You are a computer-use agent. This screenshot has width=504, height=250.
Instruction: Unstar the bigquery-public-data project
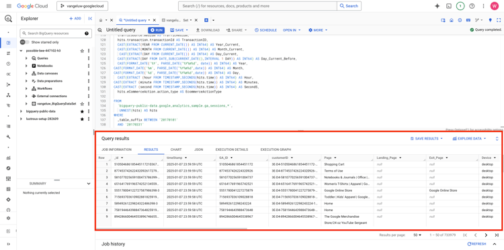point(82,111)
